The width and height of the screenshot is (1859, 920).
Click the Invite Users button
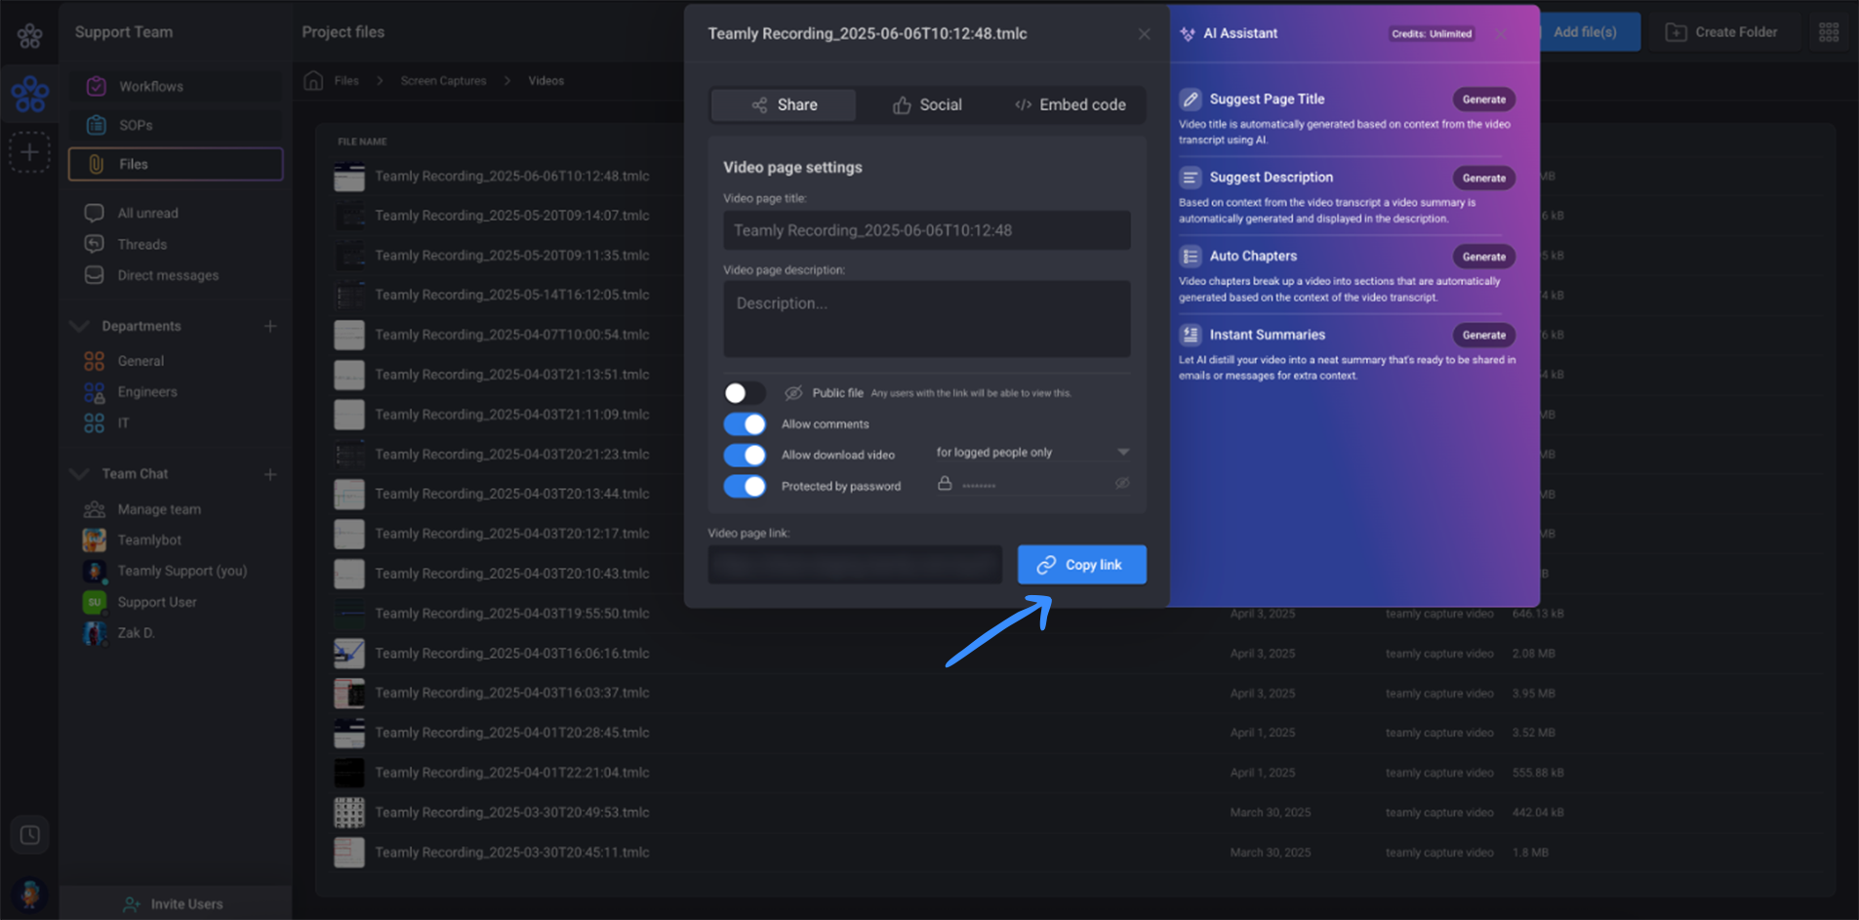[175, 903]
